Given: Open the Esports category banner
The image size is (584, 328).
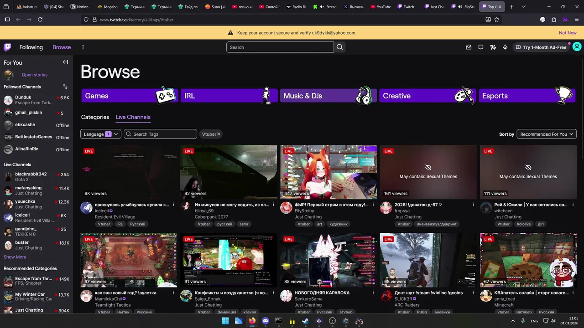Looking at the screenshot, I should (x=527, y=96).
